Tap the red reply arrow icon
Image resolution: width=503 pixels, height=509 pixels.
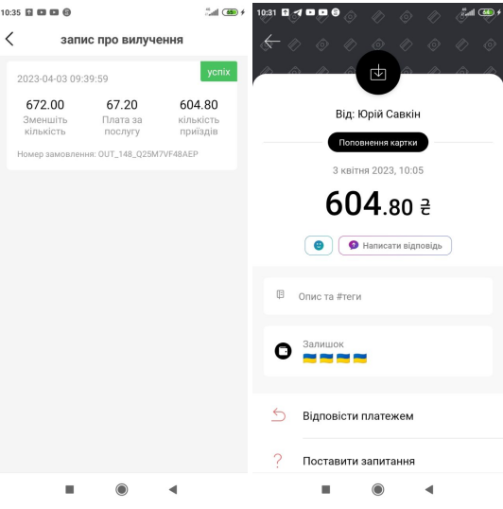coord(278,415)
